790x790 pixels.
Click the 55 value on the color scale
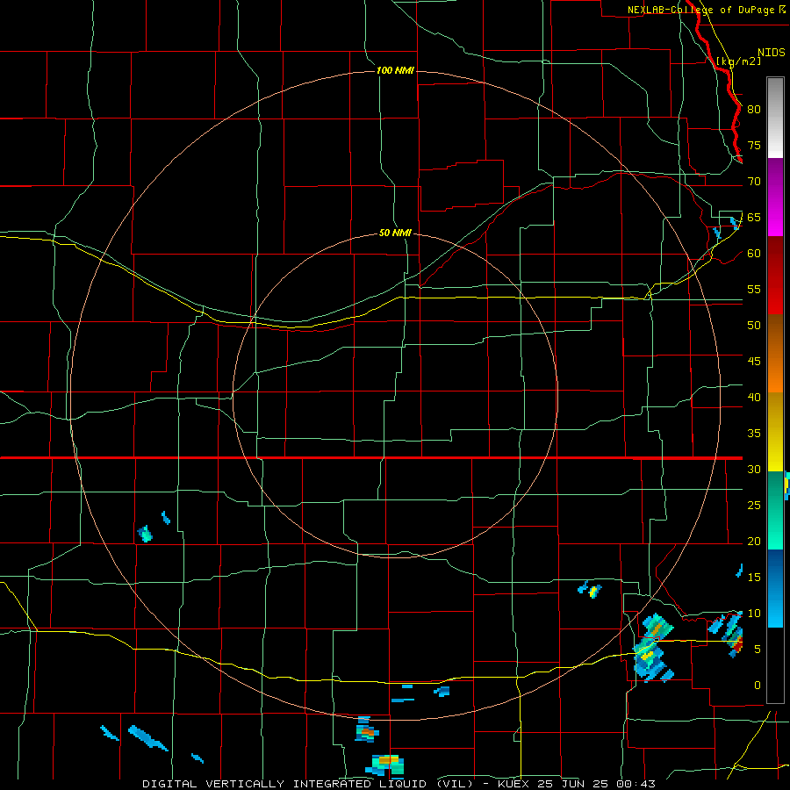(754, 289)
